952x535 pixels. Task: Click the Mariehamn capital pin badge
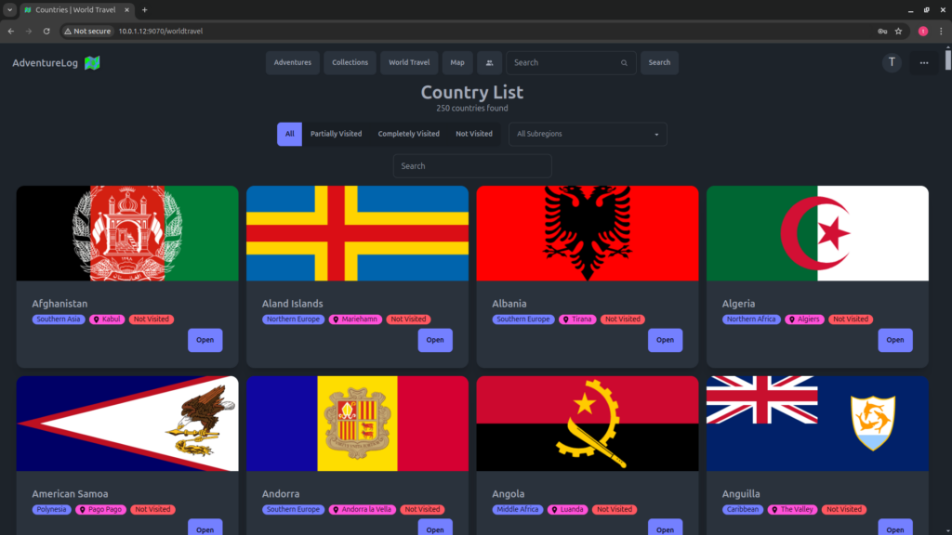(355, 320)
